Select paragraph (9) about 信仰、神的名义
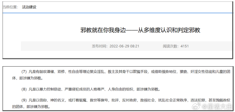Image resolution: width=235 pixels, height=112 pixels. 121,103
